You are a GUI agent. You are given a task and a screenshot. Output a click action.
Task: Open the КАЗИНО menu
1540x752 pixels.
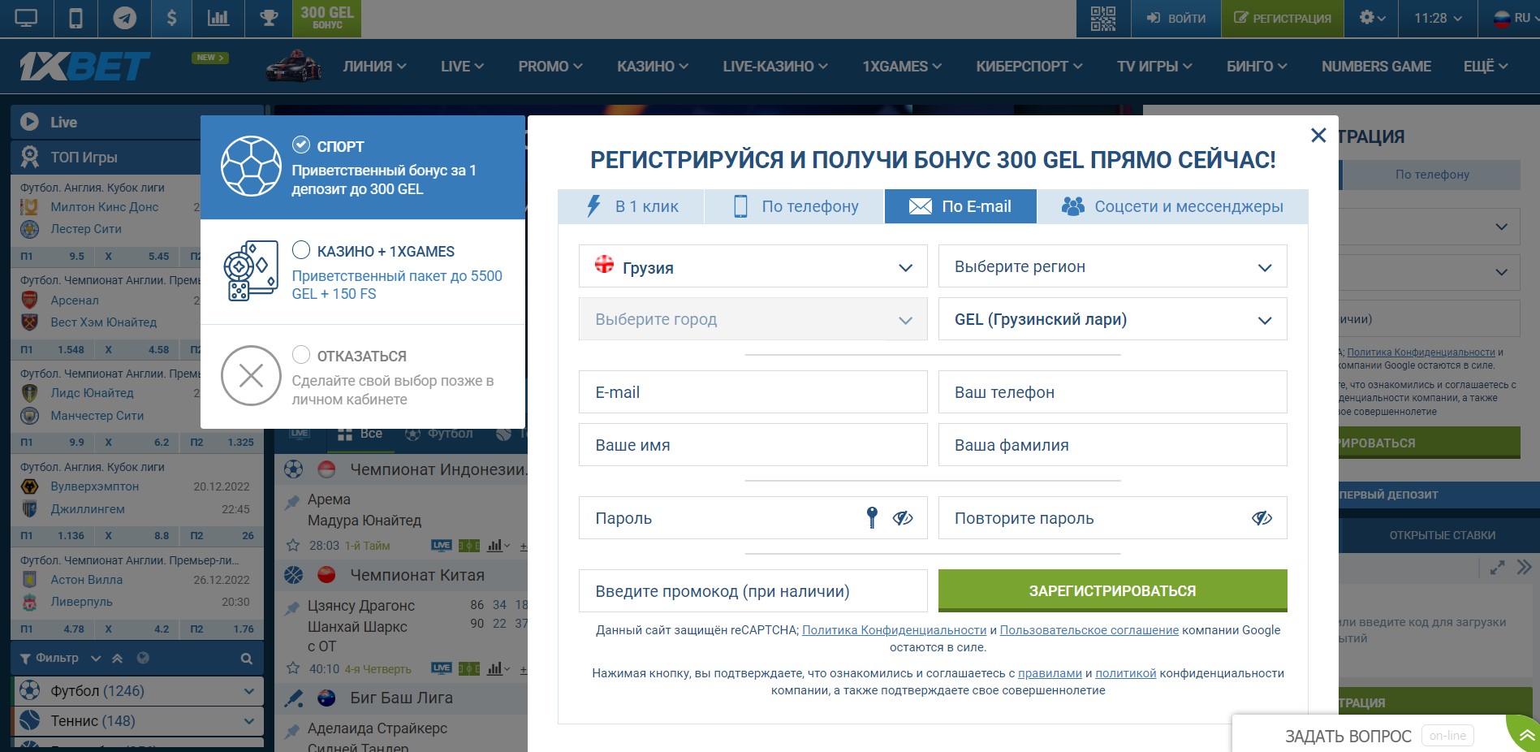(653, 67)
